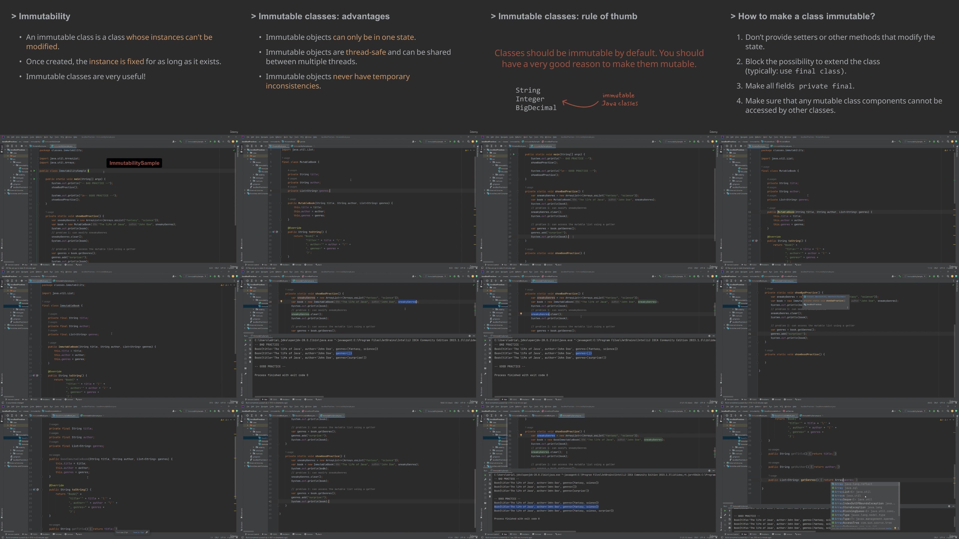This screenshot has width=959, height=539.
Task: Click up-arrow stack trace icon, autocomplete frame
Action: click(730, 511)
